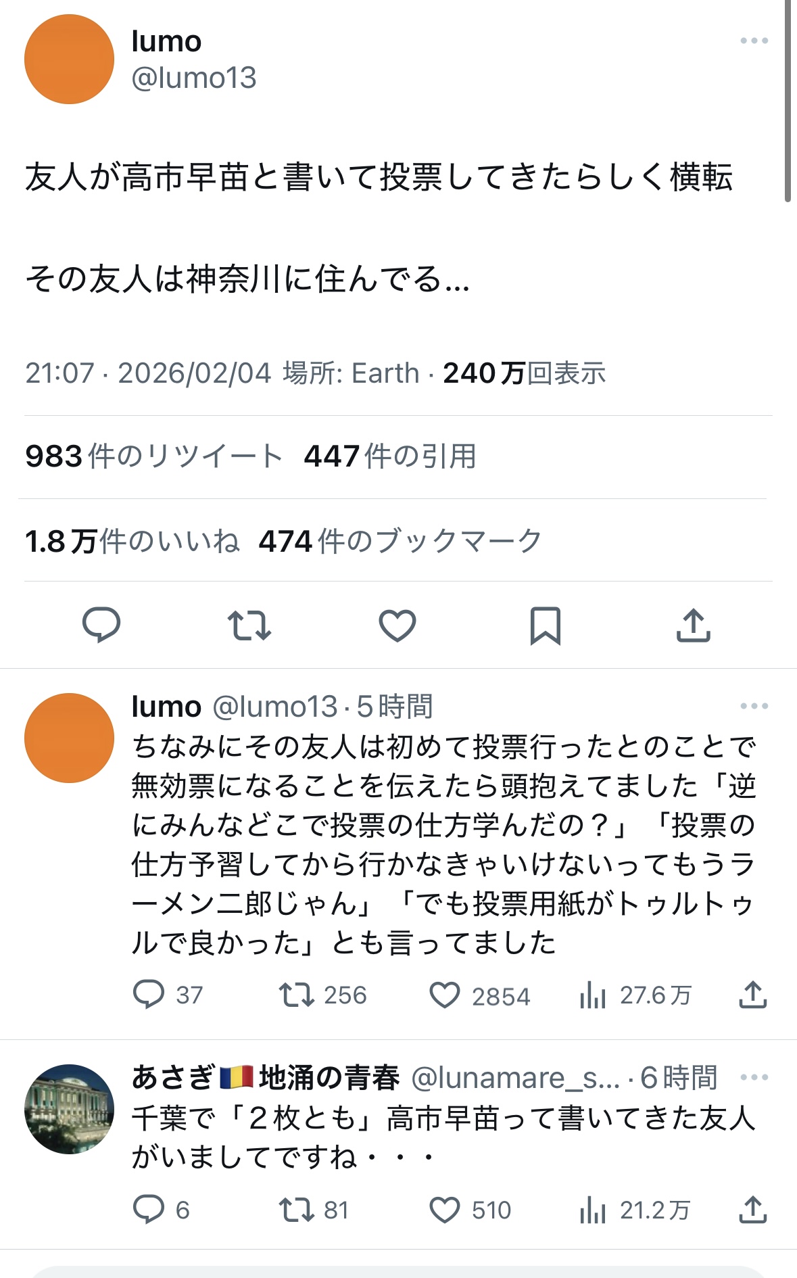The width and height of the screenshot is (797, 1278).
Task: Open あさぎ's building profile picture
Action: point(69,1109)
